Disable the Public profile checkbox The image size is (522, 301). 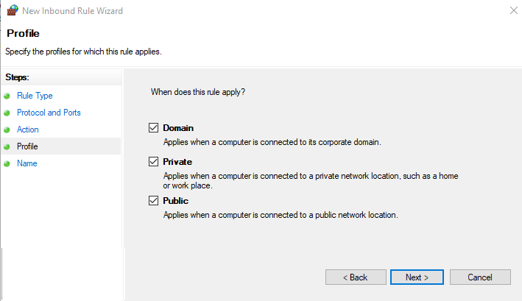pyautogui.click(x=153, y=200)
